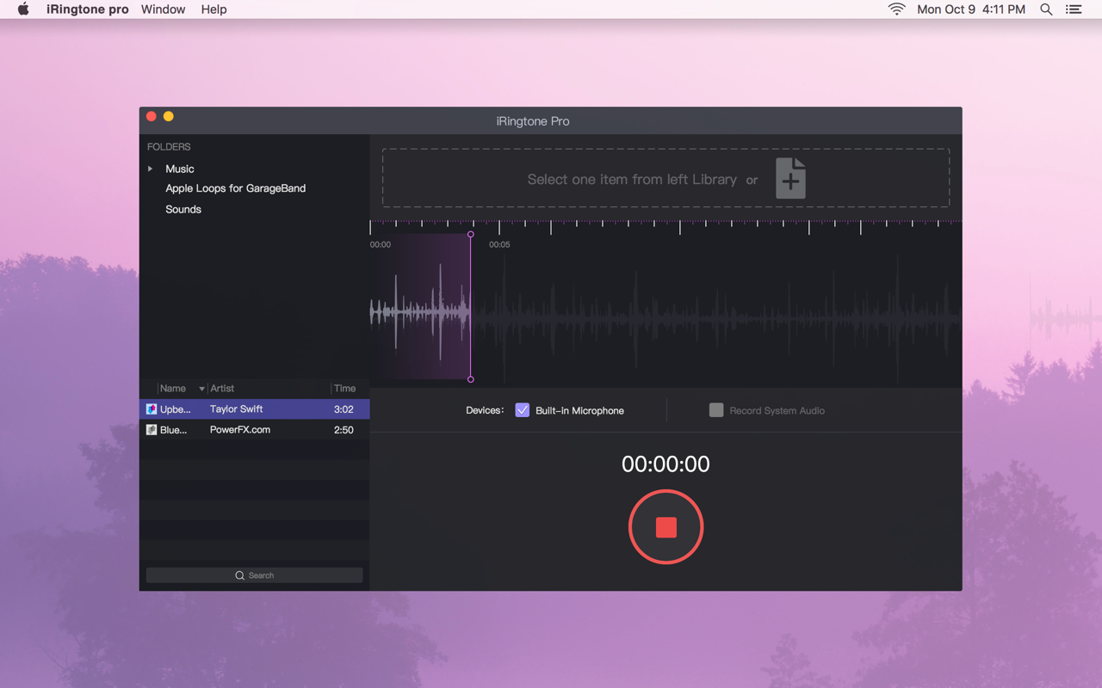
Task: Click the Upbeat track album icon
Action: click(x=152, y=409)
